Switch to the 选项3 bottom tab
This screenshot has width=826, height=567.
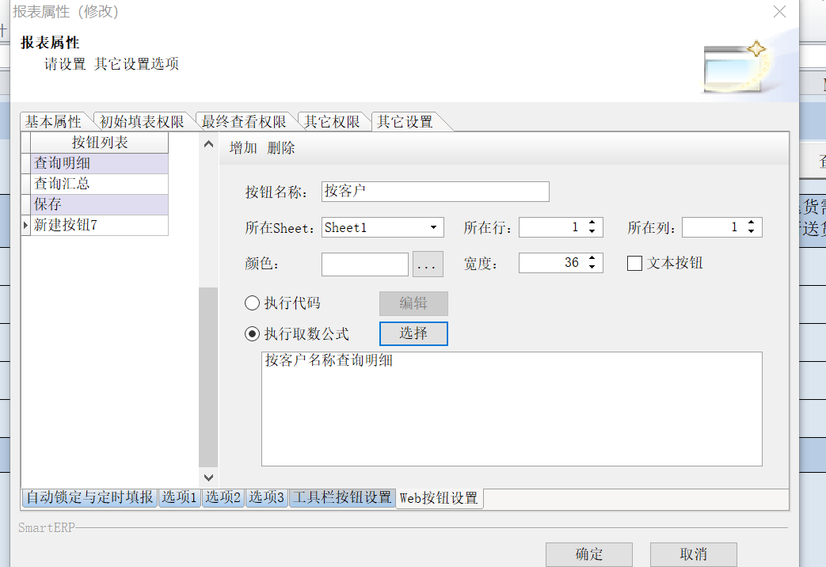click(x=267, y=497)
